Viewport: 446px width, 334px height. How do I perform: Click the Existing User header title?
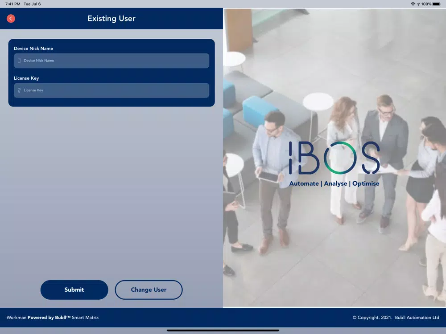[111, 18]
